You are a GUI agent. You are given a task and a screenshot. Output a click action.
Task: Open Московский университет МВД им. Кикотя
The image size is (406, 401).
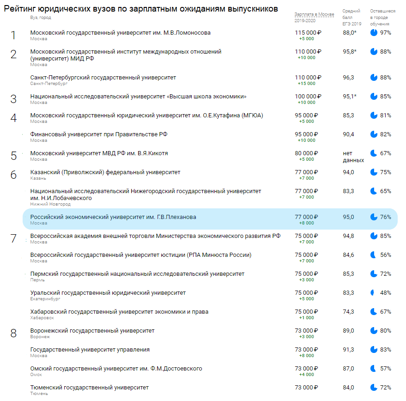coord(99,153)
